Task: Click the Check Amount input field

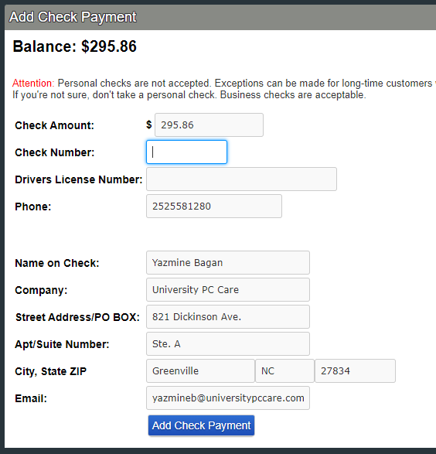Action: tap(209, 125)
